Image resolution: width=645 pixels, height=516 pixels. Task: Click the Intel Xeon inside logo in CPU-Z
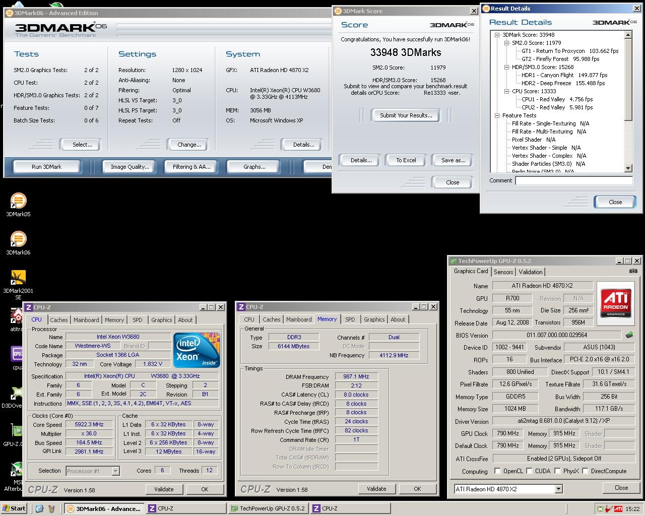pos(197,350)
